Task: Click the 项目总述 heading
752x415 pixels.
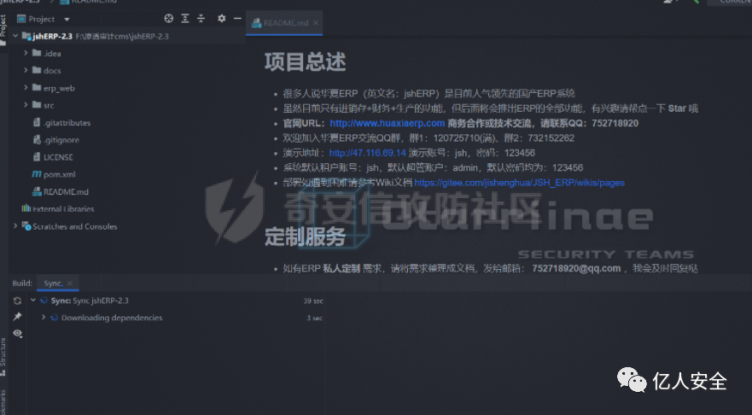Action: [305, 62]
